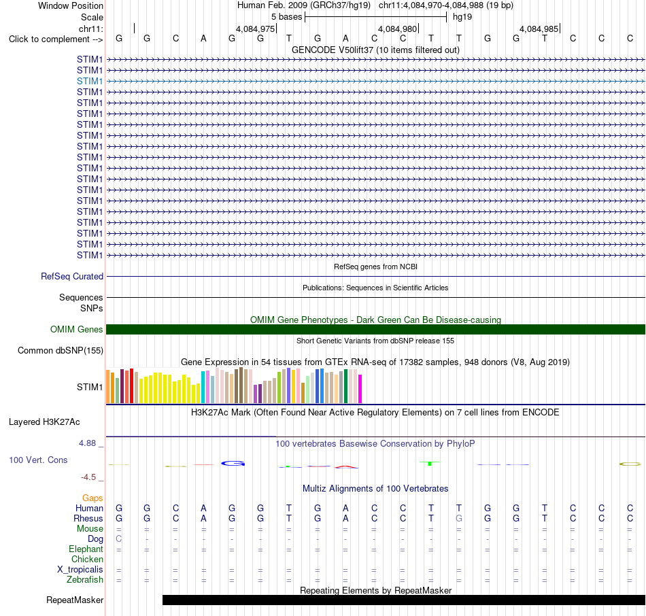Click the 'Click to complement -->' label
Image resolution: width=646 pixels, height=616 pixels.
click(x=56, y=39)
